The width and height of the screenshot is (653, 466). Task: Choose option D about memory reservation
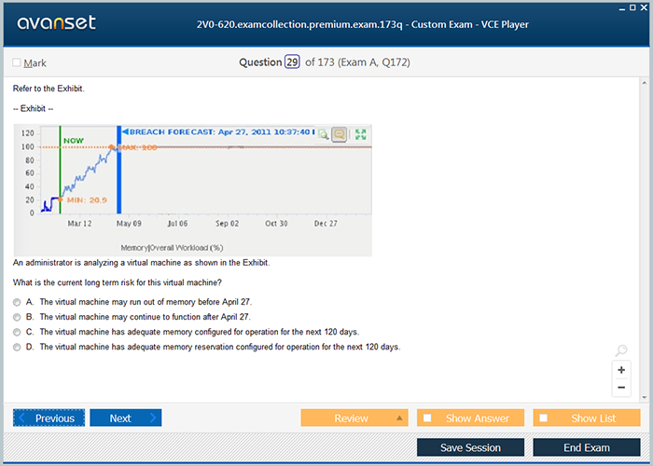pyautogui.click(x=18, y=347)
